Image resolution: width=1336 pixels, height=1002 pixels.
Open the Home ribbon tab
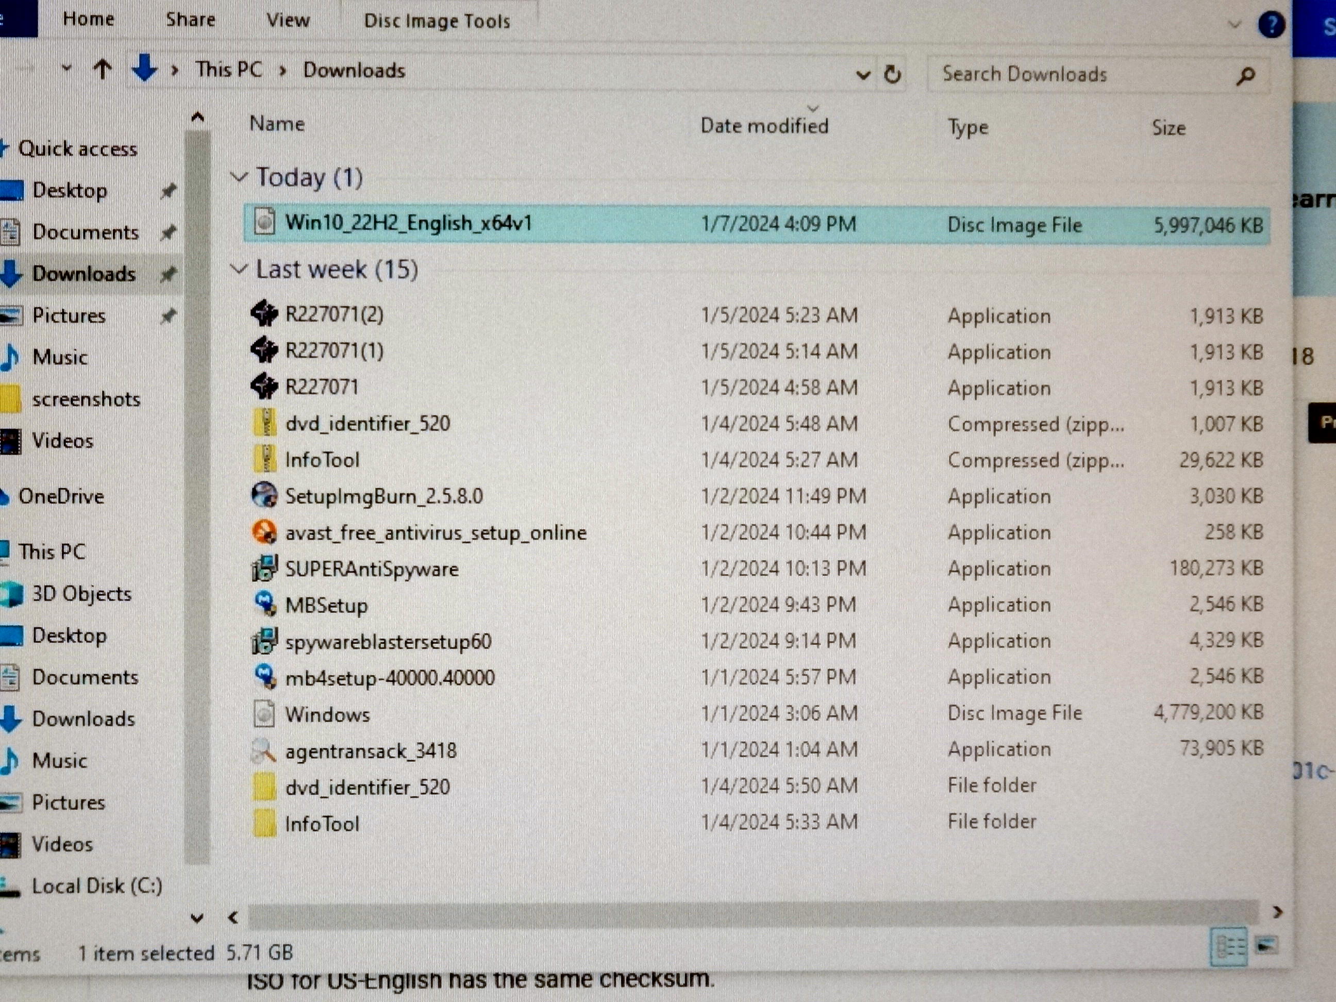click(x=88, y=19)
